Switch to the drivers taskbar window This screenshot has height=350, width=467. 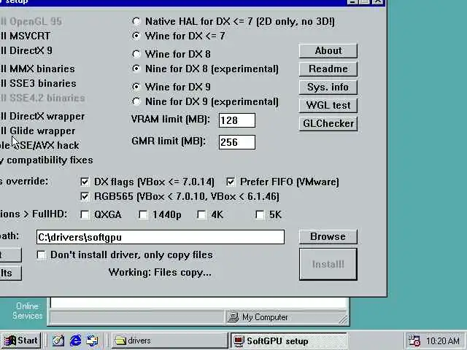tap(169, 341)
